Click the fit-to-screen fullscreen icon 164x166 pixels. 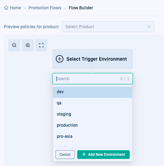[41, 45]
